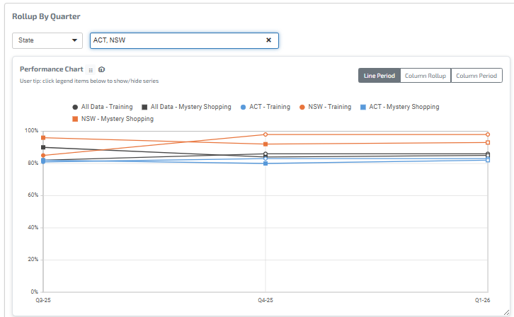Viewport: 514px width, 317px height.
Task: Toggle All Data - Mystery Shopping legend series
Action: coord(186,107)
